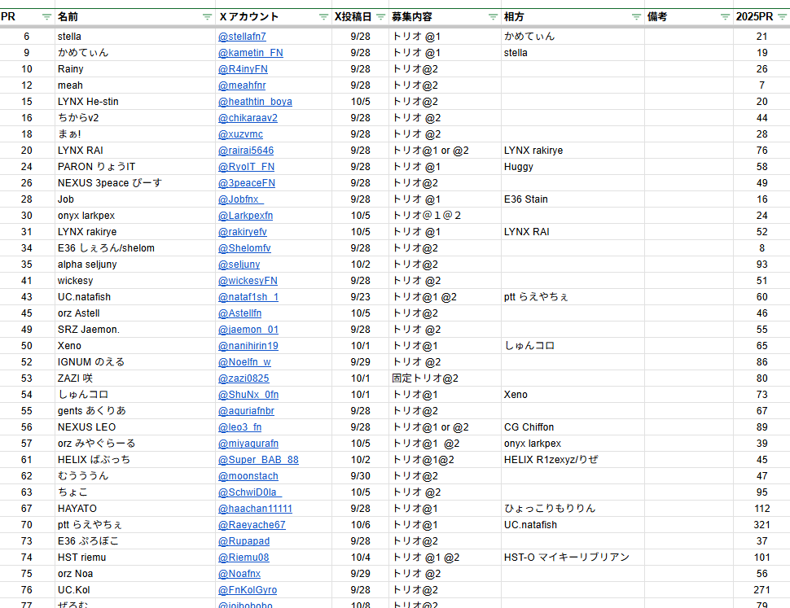The height and width of the screenshot is (608, 790).
Task: Open the @leo3_fn link
Action: click(x=239, y=427)
